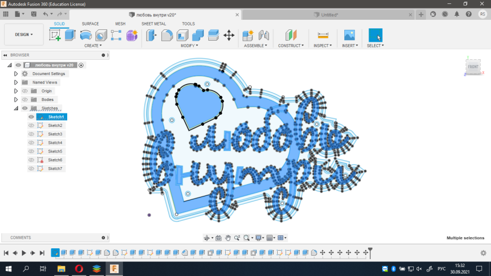The width and height of the screenshot is (491, 276).
Task: Show Sketch2 with eye icon
Action: 31,125
